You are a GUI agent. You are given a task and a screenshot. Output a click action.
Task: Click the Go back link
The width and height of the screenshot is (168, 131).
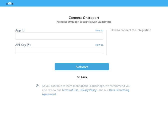82,77
